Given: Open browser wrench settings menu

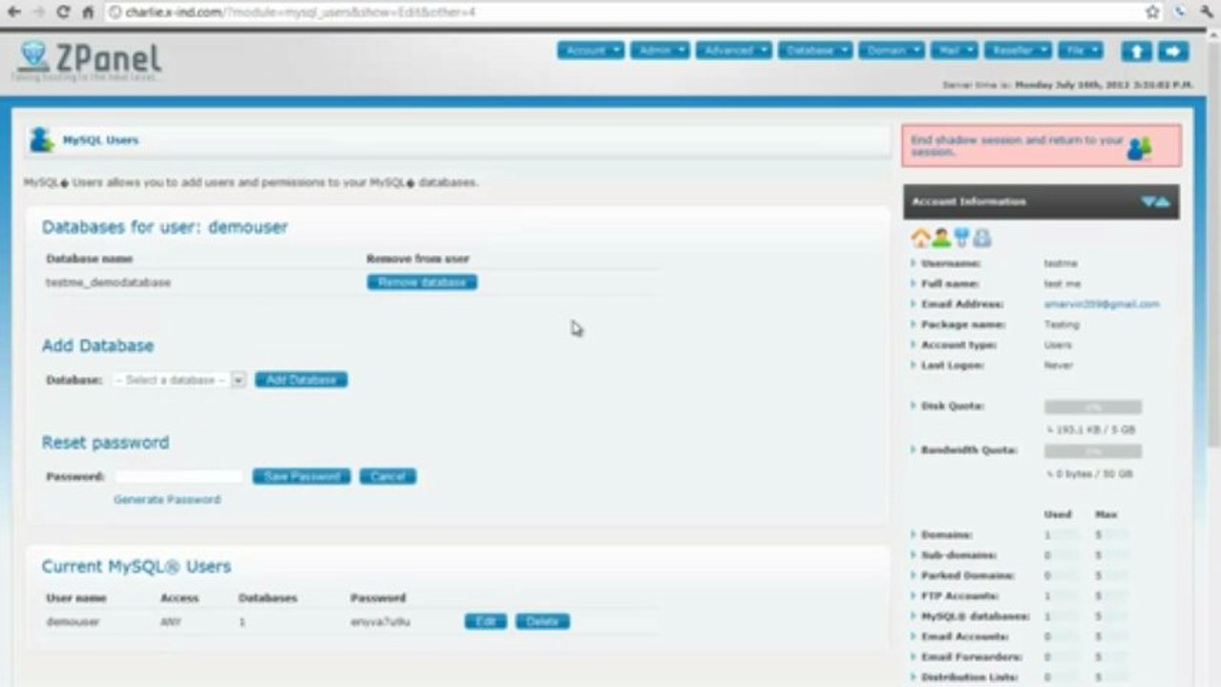Looking at the screenshot, I should click(x=1207, y=12).
